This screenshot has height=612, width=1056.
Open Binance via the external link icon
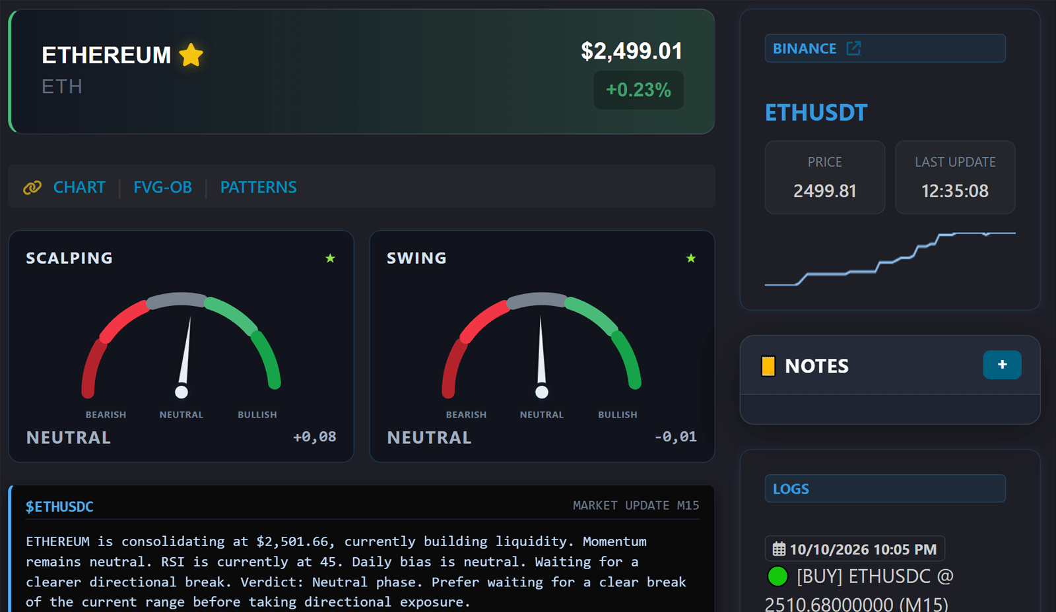point(853,48)
